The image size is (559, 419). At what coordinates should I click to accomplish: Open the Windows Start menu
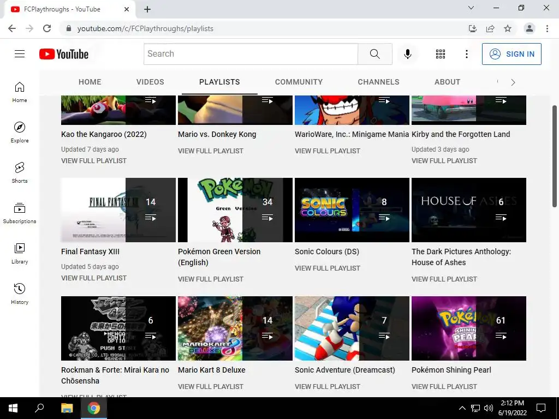pos(13,408)
